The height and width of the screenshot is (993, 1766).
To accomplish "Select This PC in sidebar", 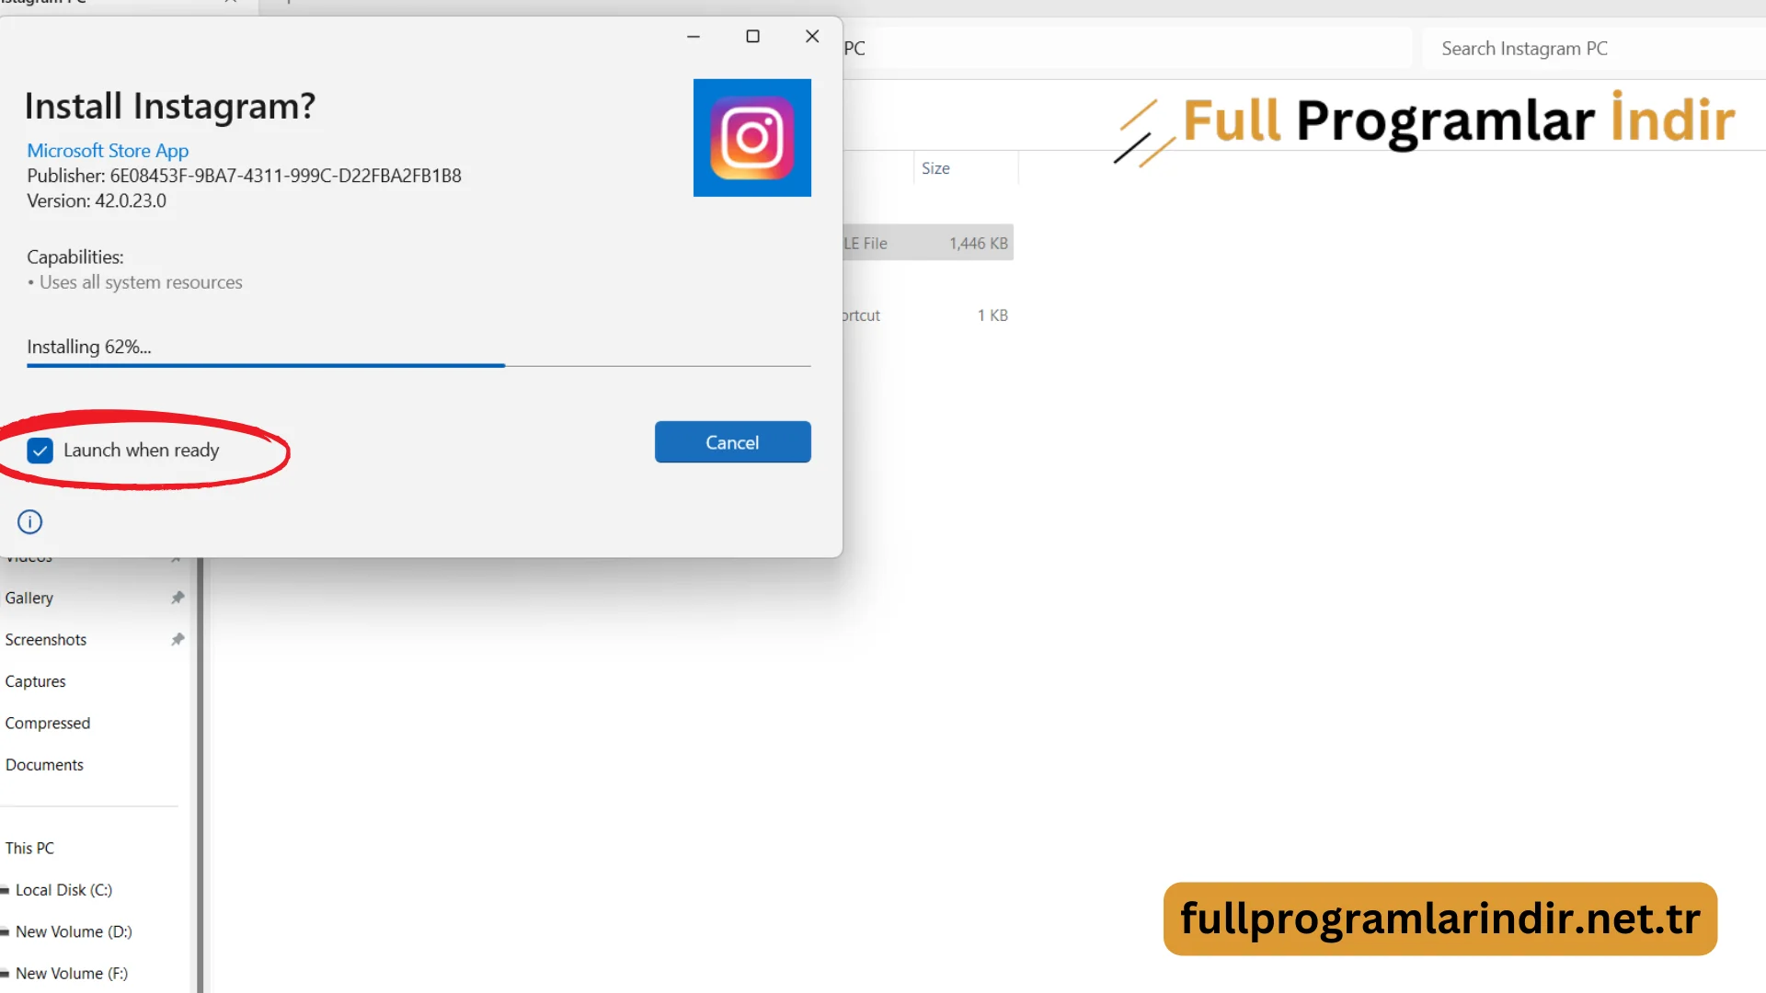I will [28, 848].
